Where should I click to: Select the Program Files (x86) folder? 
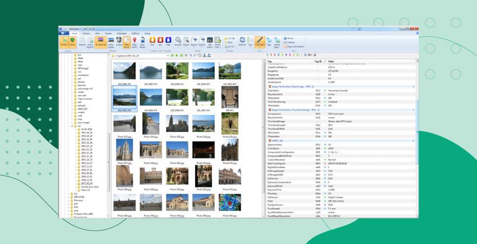click(83, 214)
